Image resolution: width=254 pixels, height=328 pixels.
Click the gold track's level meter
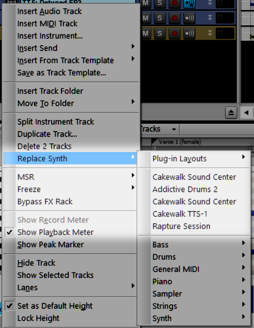(225, 33)
